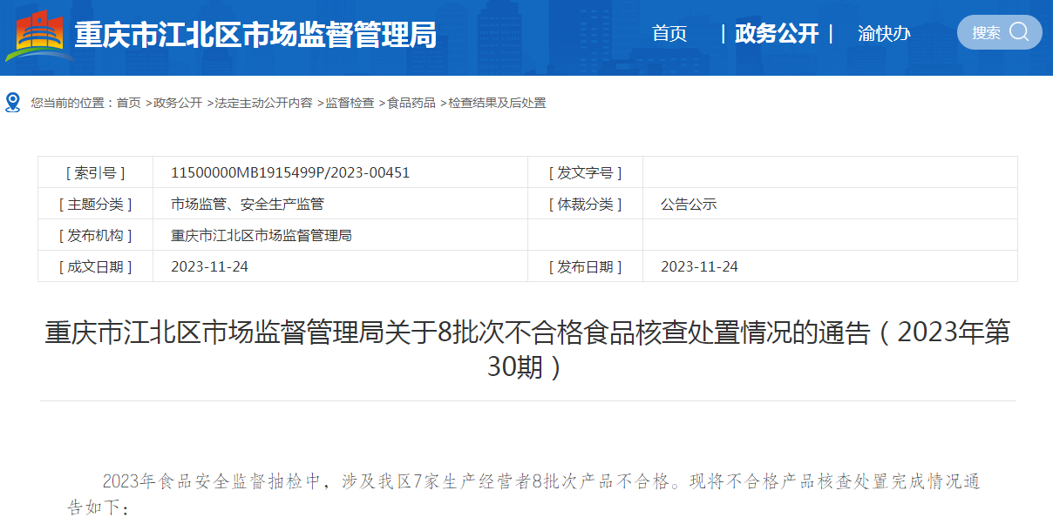Click date value beside 成文日期
1053x524 pixels.
[x=209, y=266]
